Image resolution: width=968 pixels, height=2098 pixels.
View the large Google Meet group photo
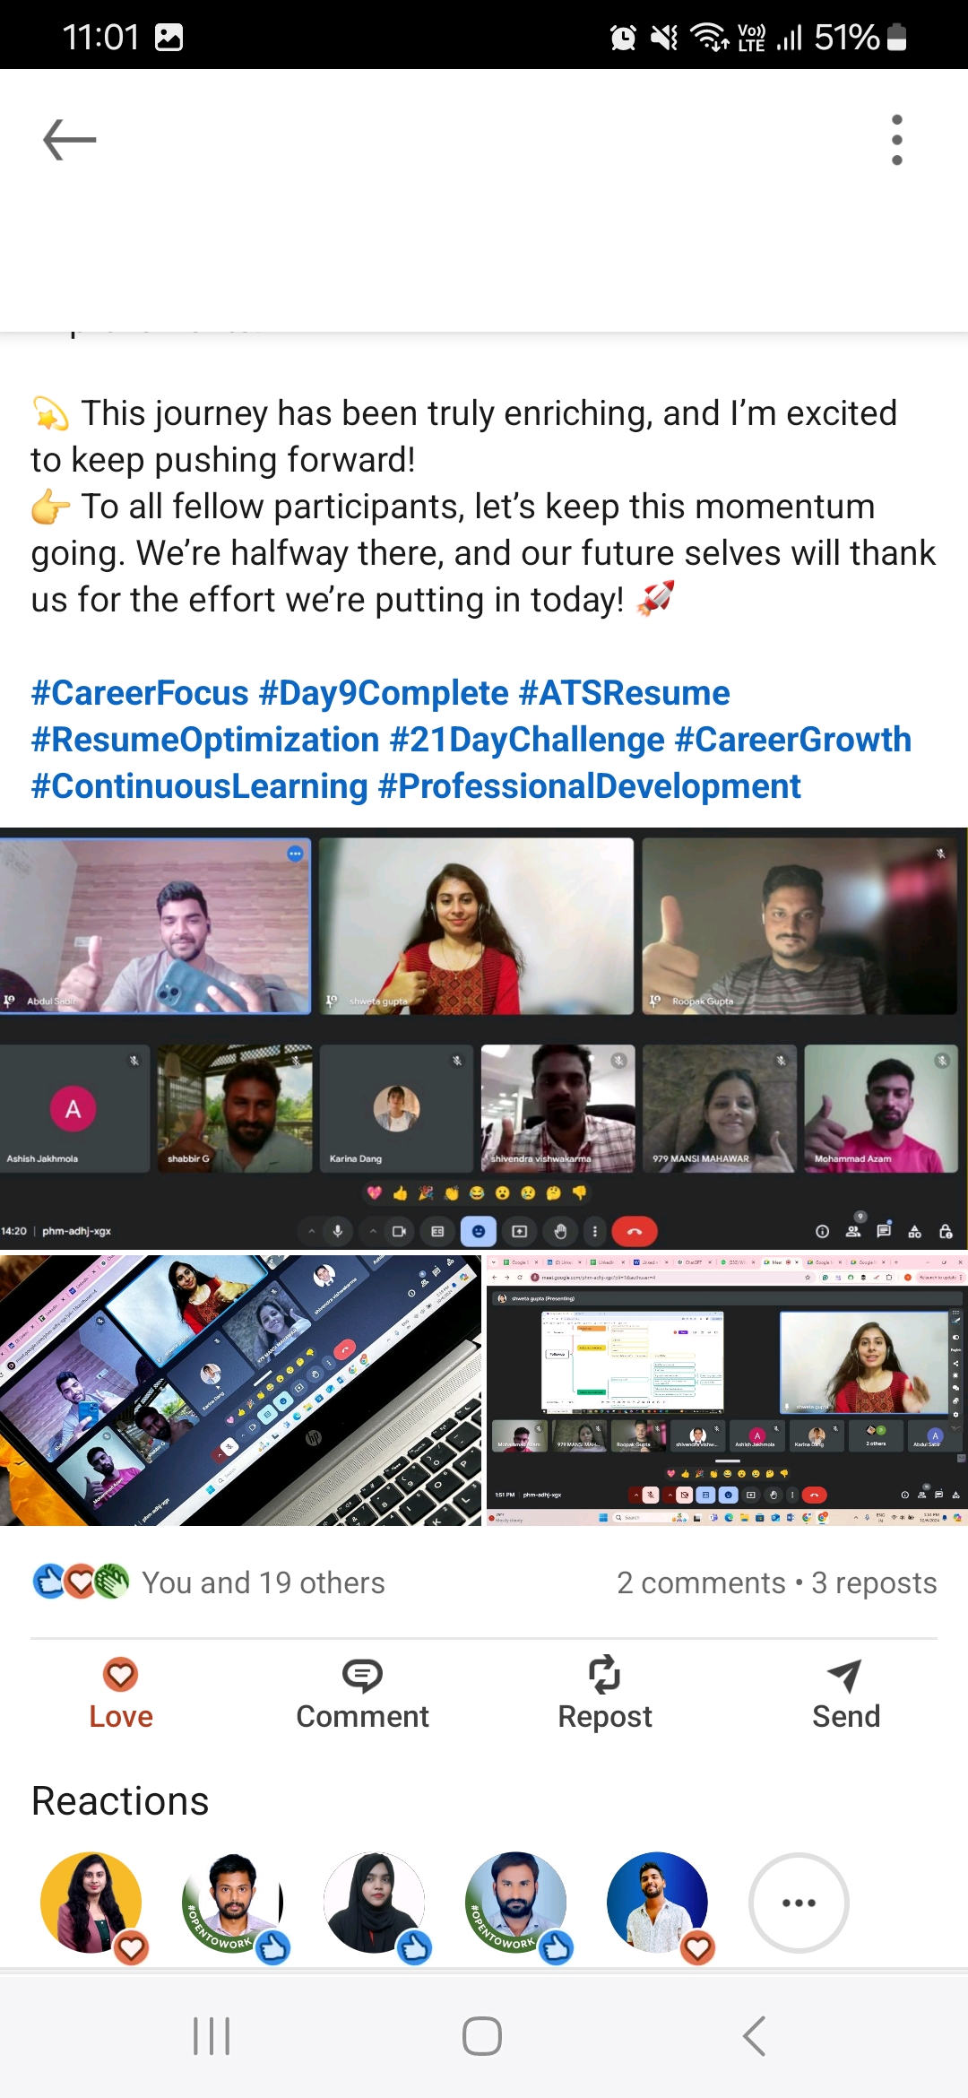(x=484, y=1038)
